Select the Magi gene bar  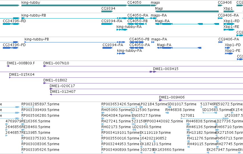coord(187,11)
